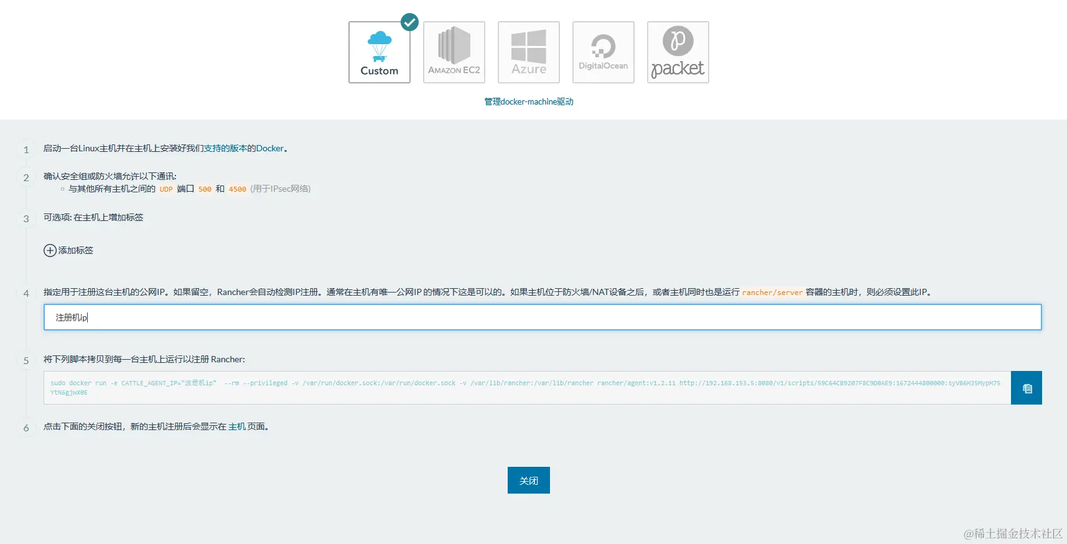
Task: Choose the Amazon EC2 driver tile
Action: (454, 52)
